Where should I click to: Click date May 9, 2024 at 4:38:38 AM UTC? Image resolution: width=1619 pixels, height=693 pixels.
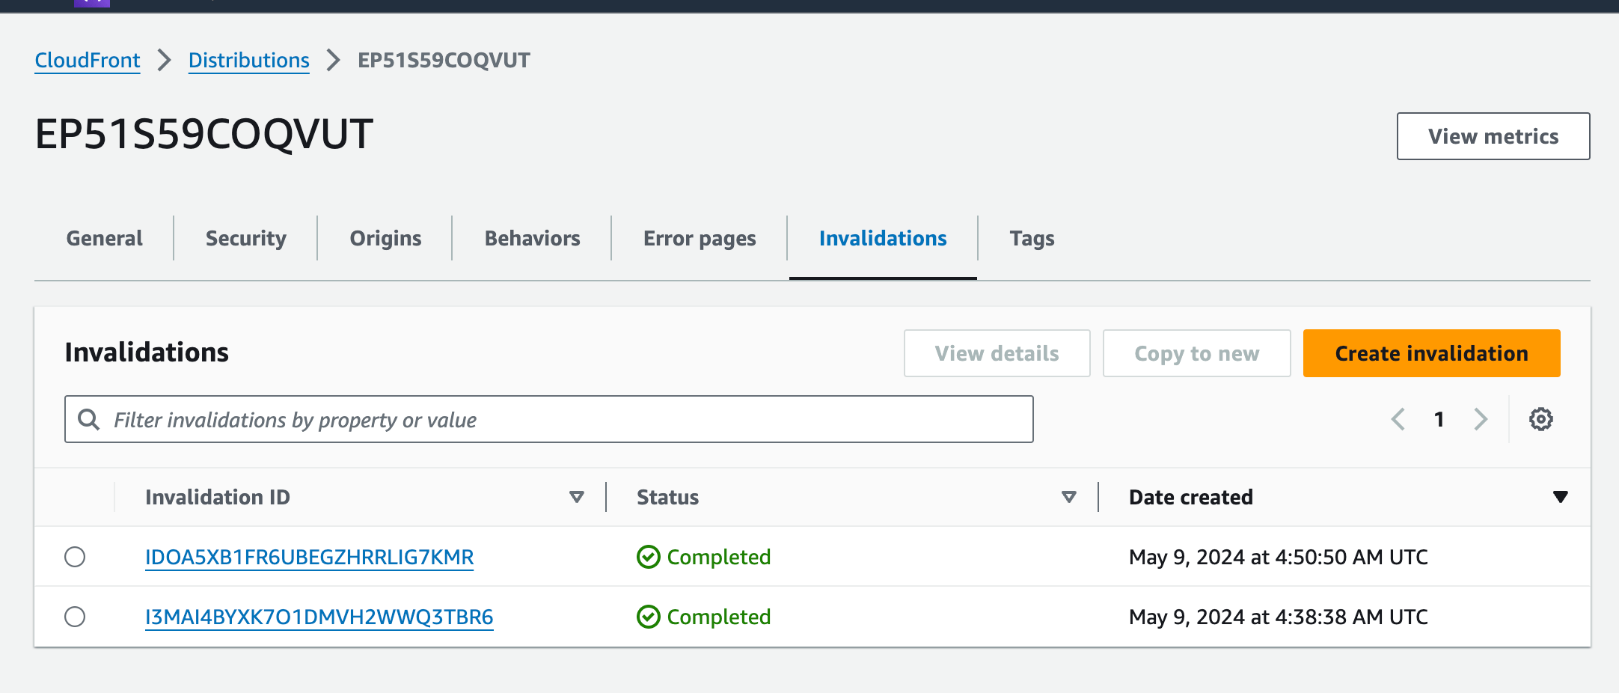click(1278, 617)
